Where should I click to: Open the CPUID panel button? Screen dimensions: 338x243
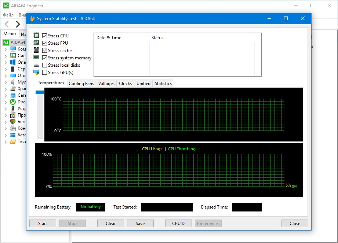pos(178,224)
